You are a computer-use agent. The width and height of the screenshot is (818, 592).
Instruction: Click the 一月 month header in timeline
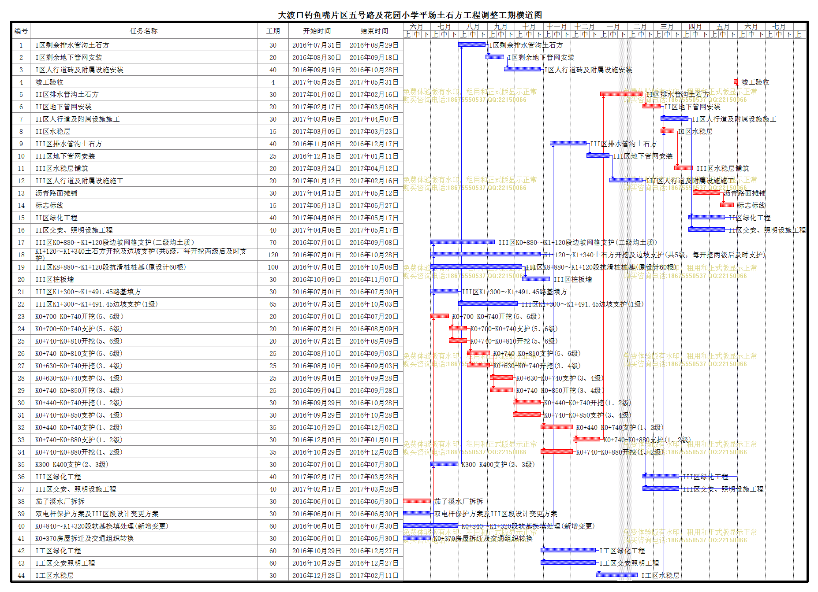[613, 26]
